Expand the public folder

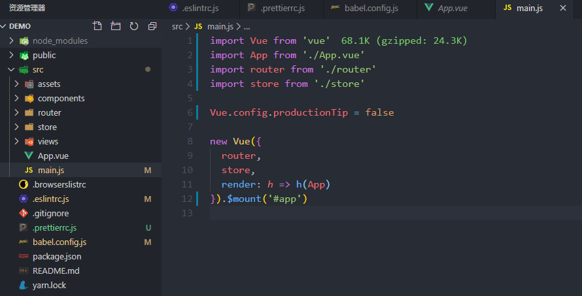click(x=12, y=55)
